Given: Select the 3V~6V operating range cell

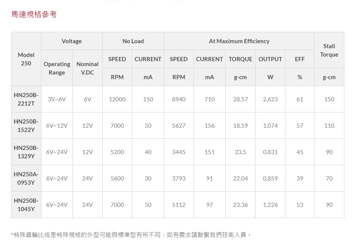Looking at the screenshot, I should (x=57, y=99).
